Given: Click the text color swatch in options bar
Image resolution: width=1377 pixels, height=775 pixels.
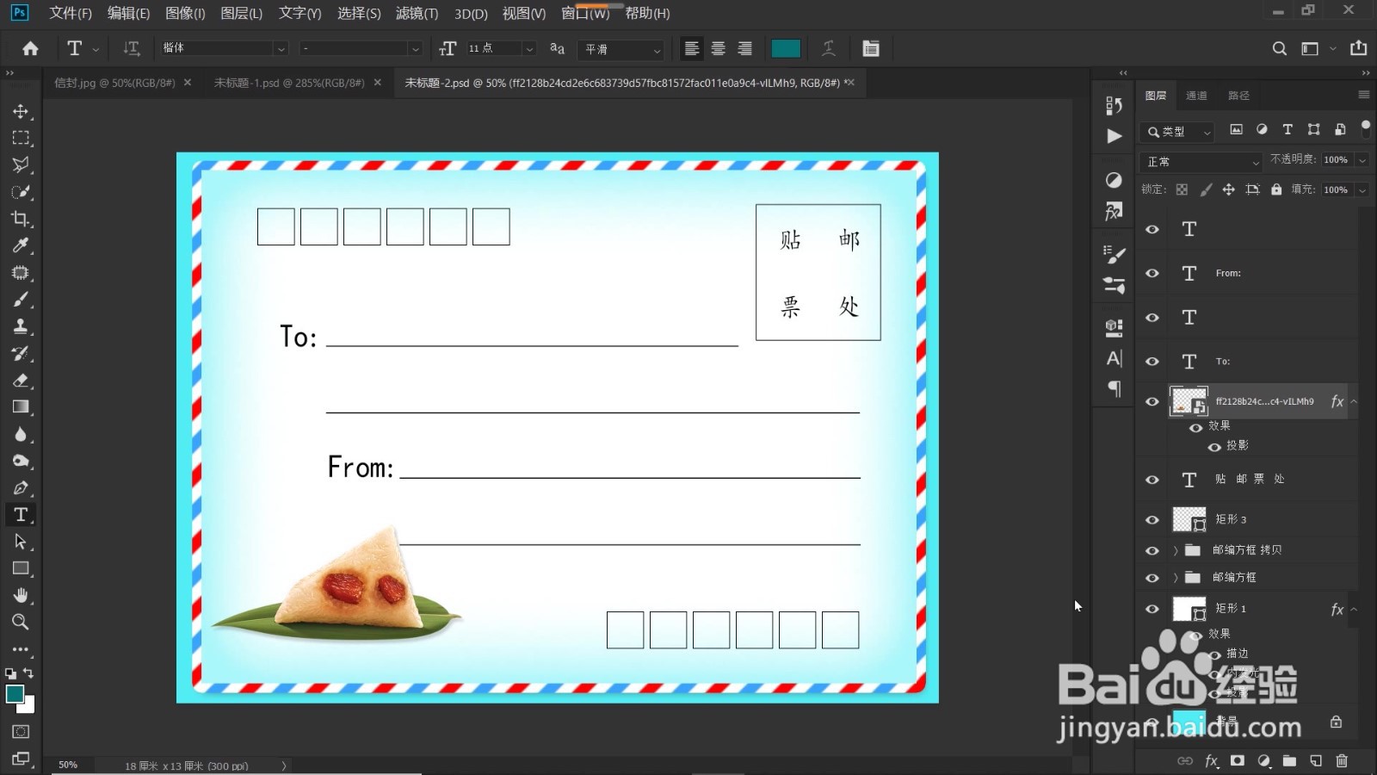Looking at the screenshot, I should [x=786, y=49].
